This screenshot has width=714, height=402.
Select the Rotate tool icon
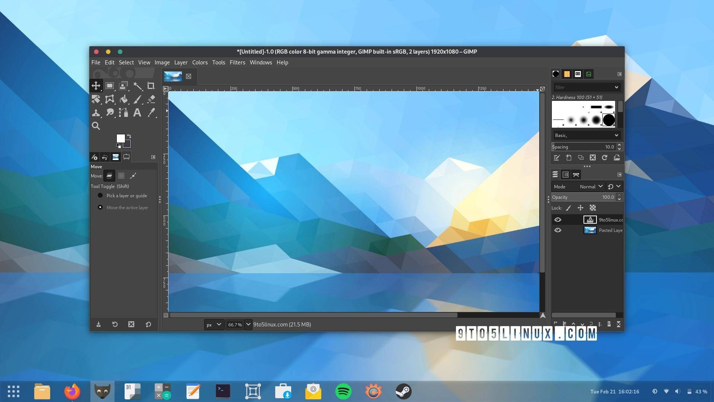coord(96,99)
